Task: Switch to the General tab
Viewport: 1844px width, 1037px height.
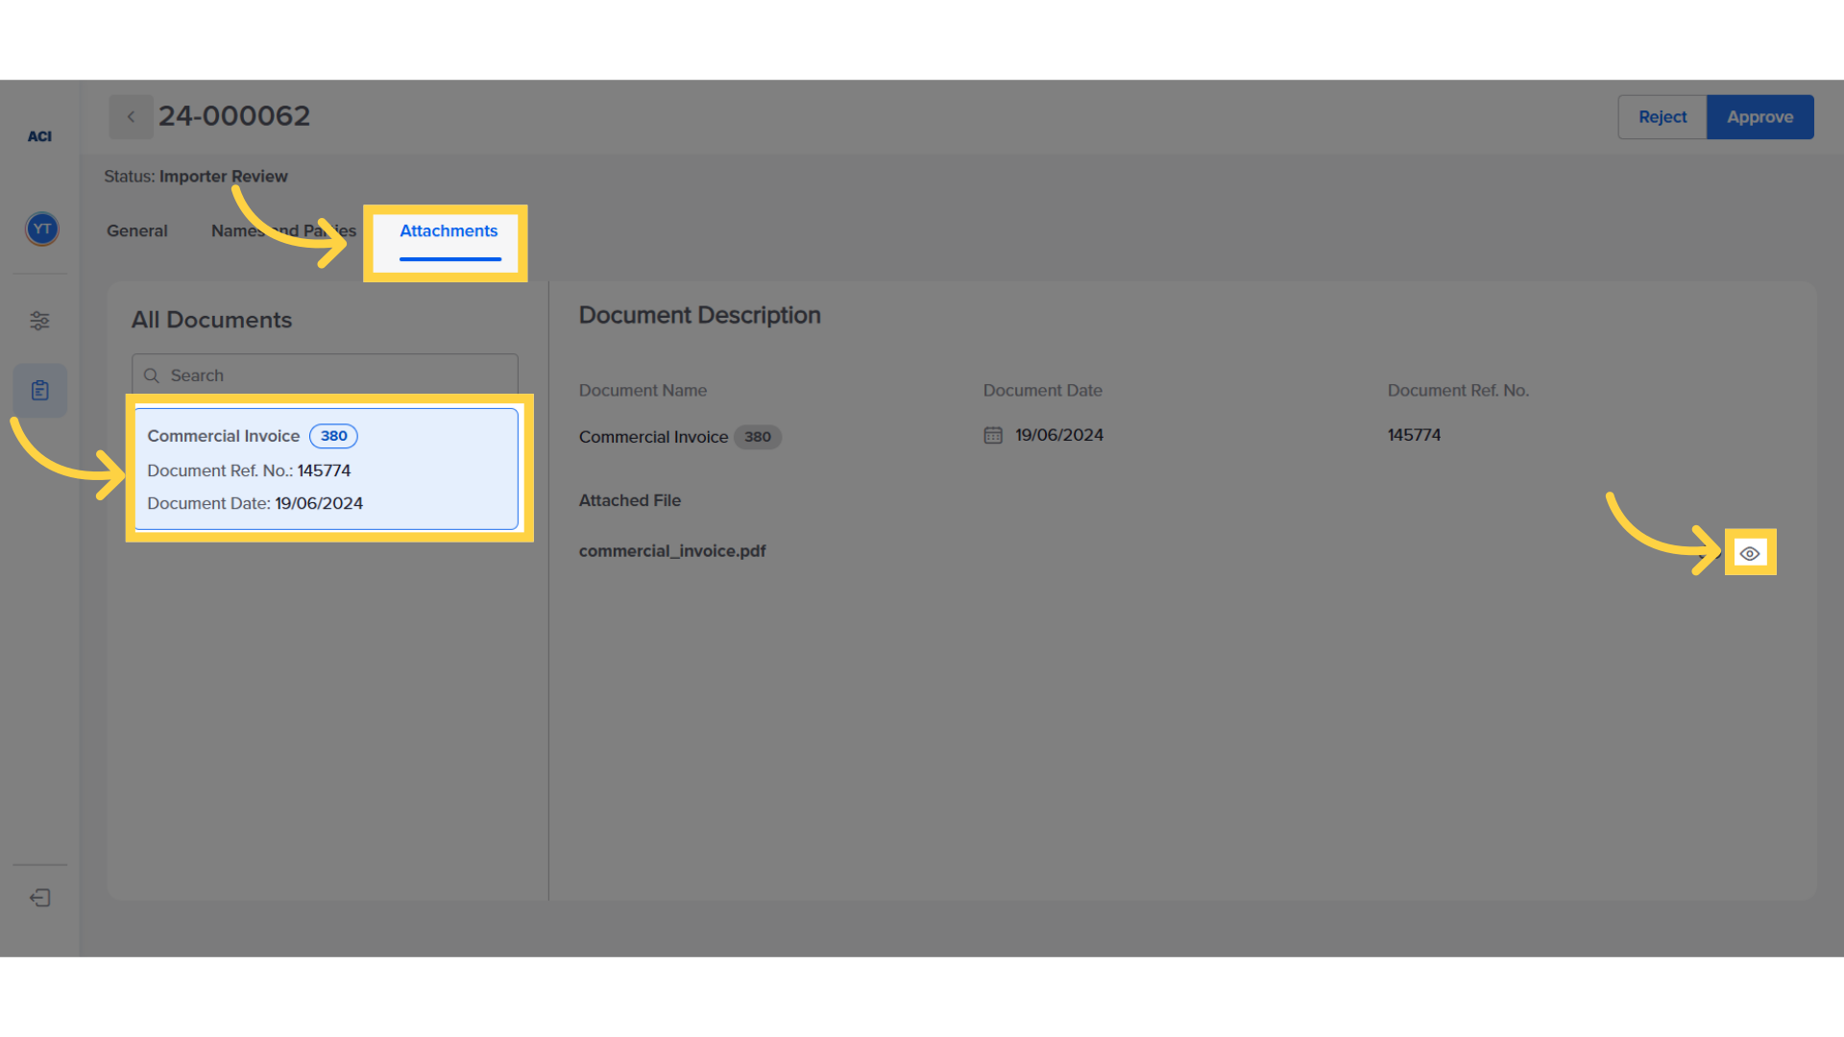Action: click(137, 231)
